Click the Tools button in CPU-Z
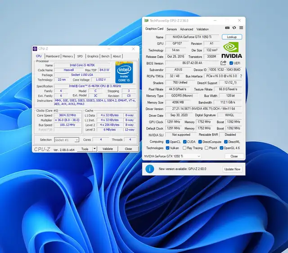Screen dimensions: 288x253 pos(85,149)
